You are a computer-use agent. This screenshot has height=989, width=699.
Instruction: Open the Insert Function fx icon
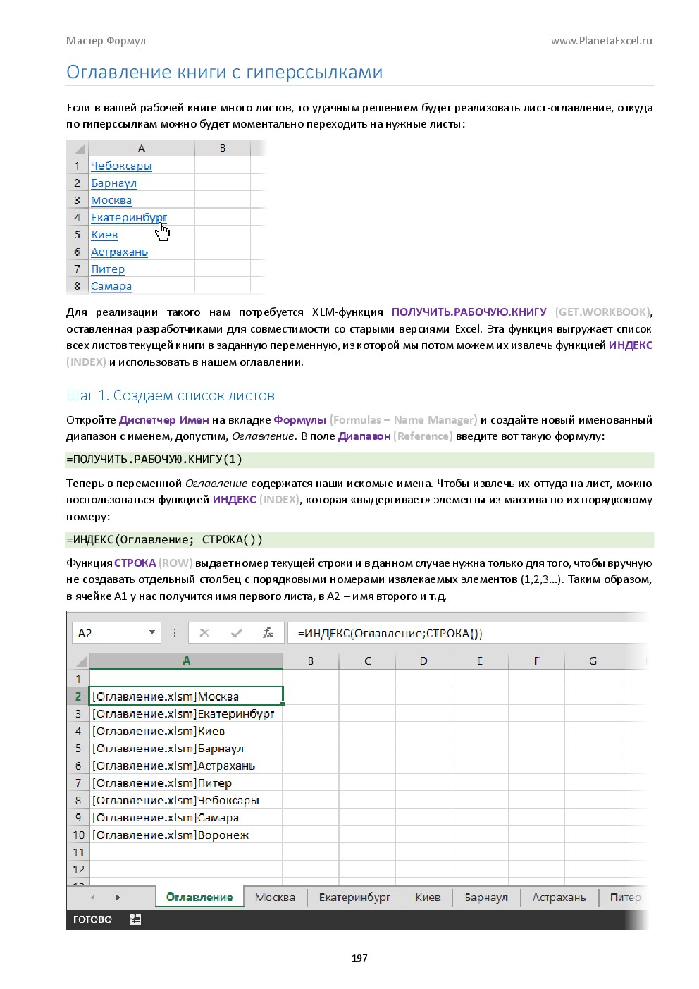point(268,633)
